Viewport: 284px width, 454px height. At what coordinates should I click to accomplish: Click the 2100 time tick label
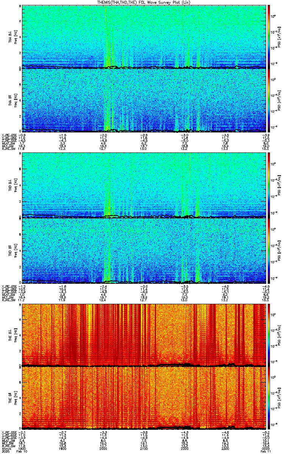144,449
